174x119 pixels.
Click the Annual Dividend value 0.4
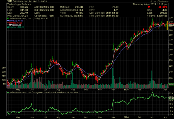tap(81, 10)
